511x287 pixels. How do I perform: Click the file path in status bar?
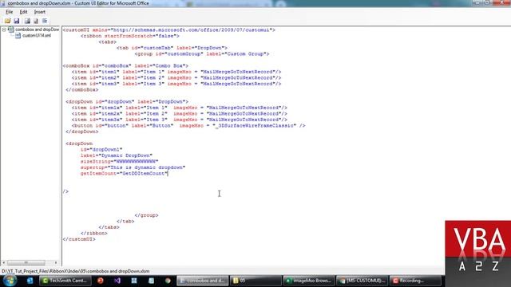pos(76,271)
